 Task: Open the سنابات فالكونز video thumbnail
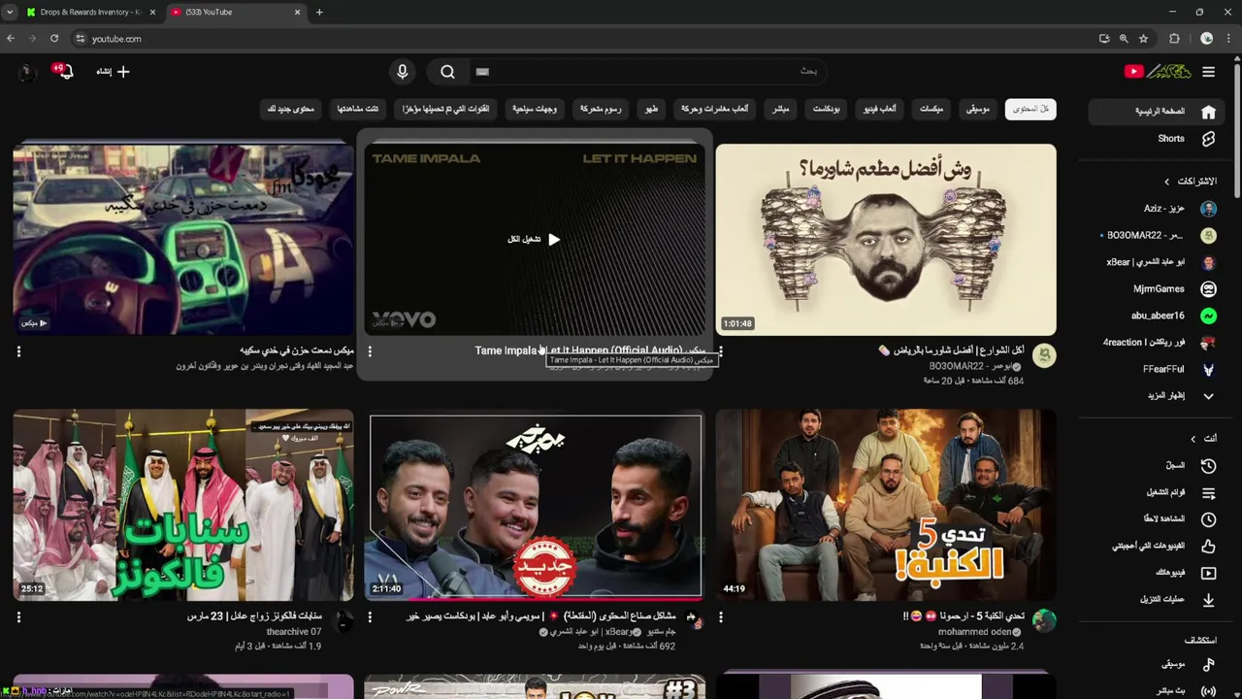(x=183, y=505)
